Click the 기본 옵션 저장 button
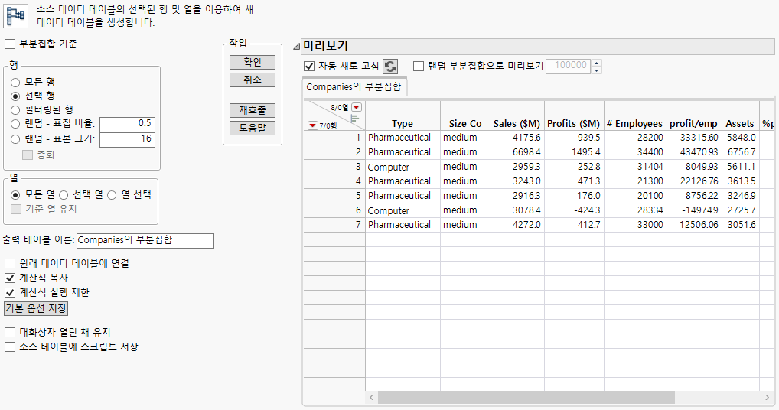779x410 pixels. [x=36, y=309]
